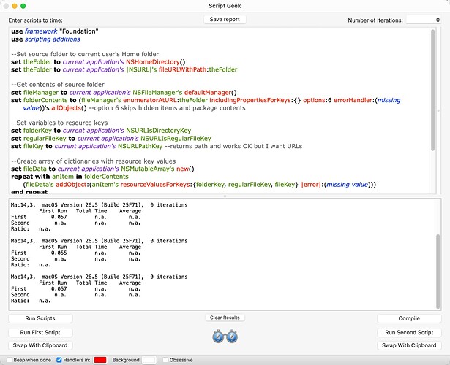The width and height of the screenshot is (450, 365).
Task: Uncheck the Handlers in checkbox
Action: point(59,360)
